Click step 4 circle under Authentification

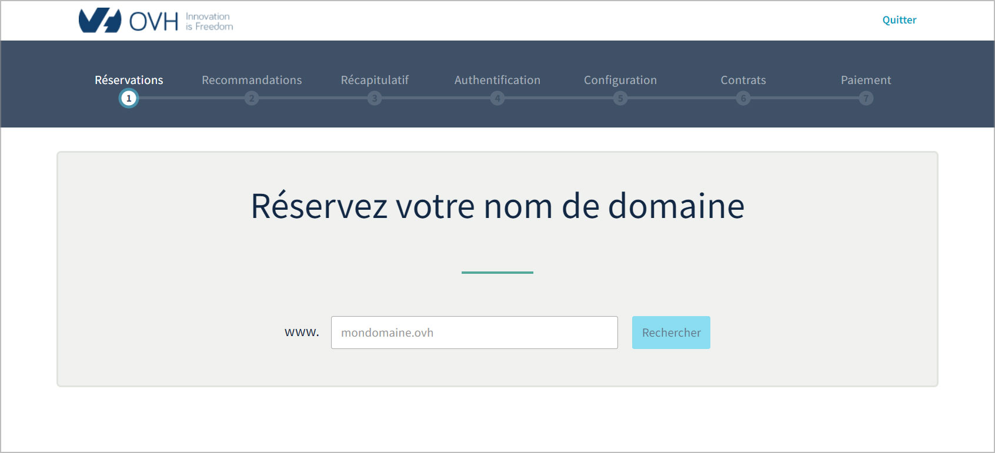pyautogui.click(x=498, y=98)
